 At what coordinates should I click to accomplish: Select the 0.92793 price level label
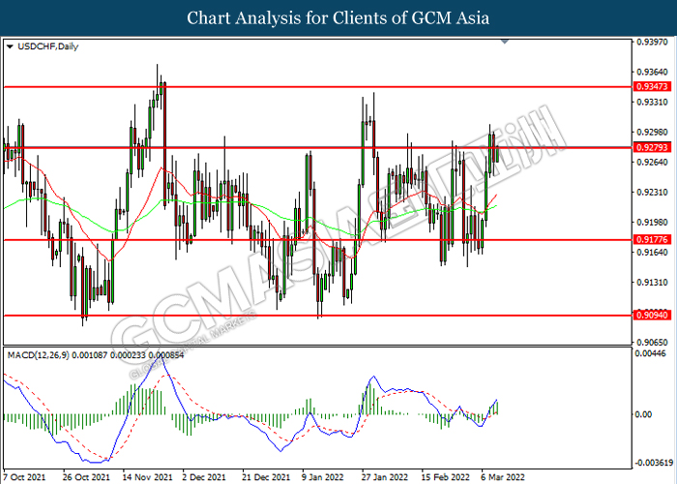(652, 148)
